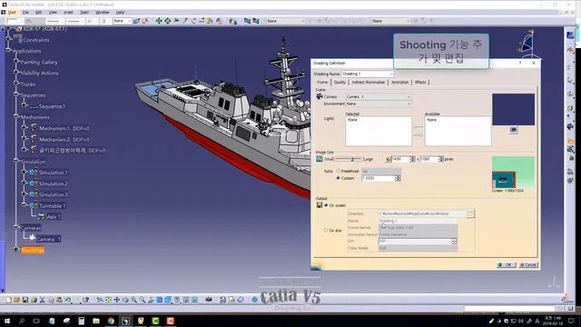
Task: Click the Normal View plane icon
Action: (x=151, y=300)
